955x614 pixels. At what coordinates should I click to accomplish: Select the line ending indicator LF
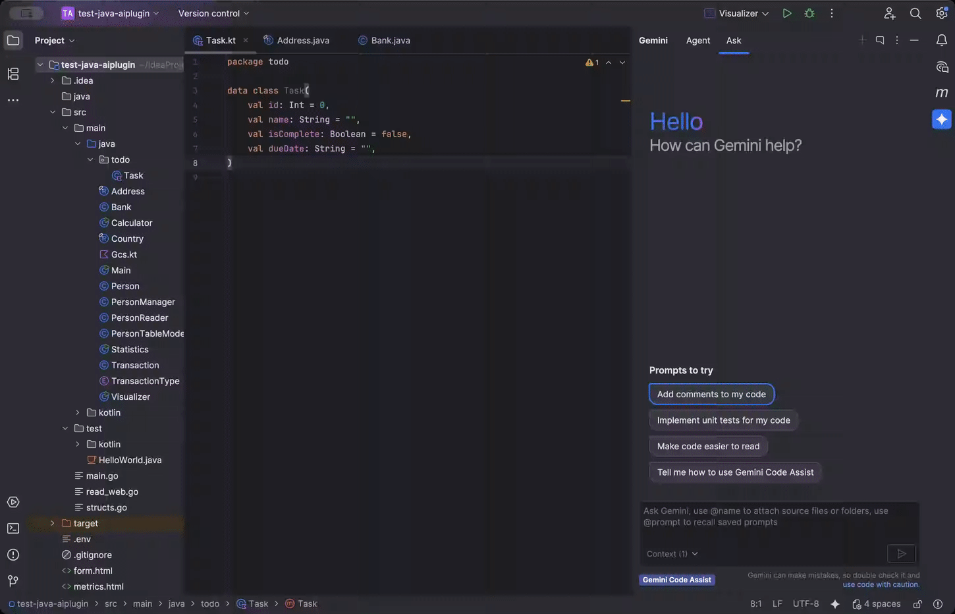(x=777, y=603)
